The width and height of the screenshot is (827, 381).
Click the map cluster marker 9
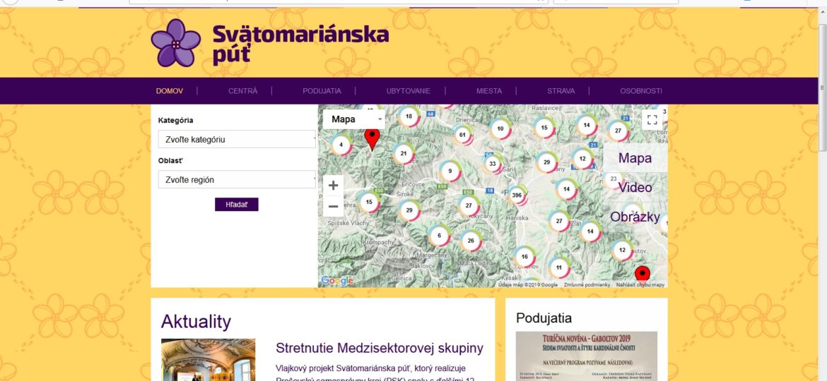coord(450,171)
